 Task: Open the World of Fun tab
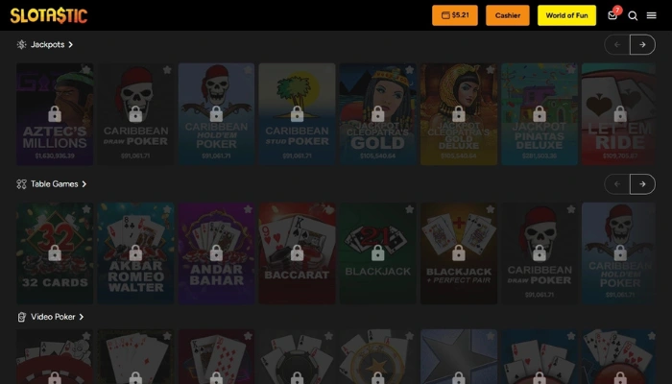(x=566, y=15)
